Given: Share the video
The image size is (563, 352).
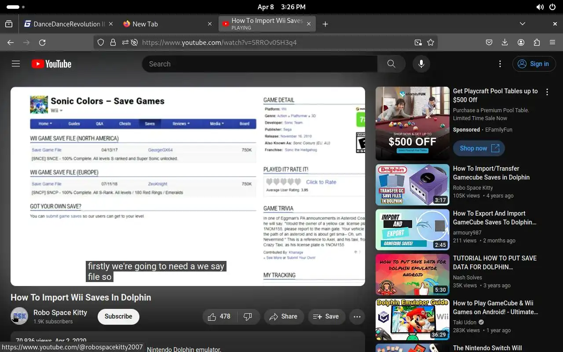Looking at the screenshot, I should click(284, 316).
